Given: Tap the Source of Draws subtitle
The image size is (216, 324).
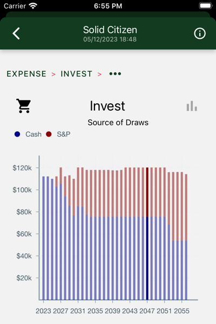Looking at the screenshot, I should click(x=118, y=123).
